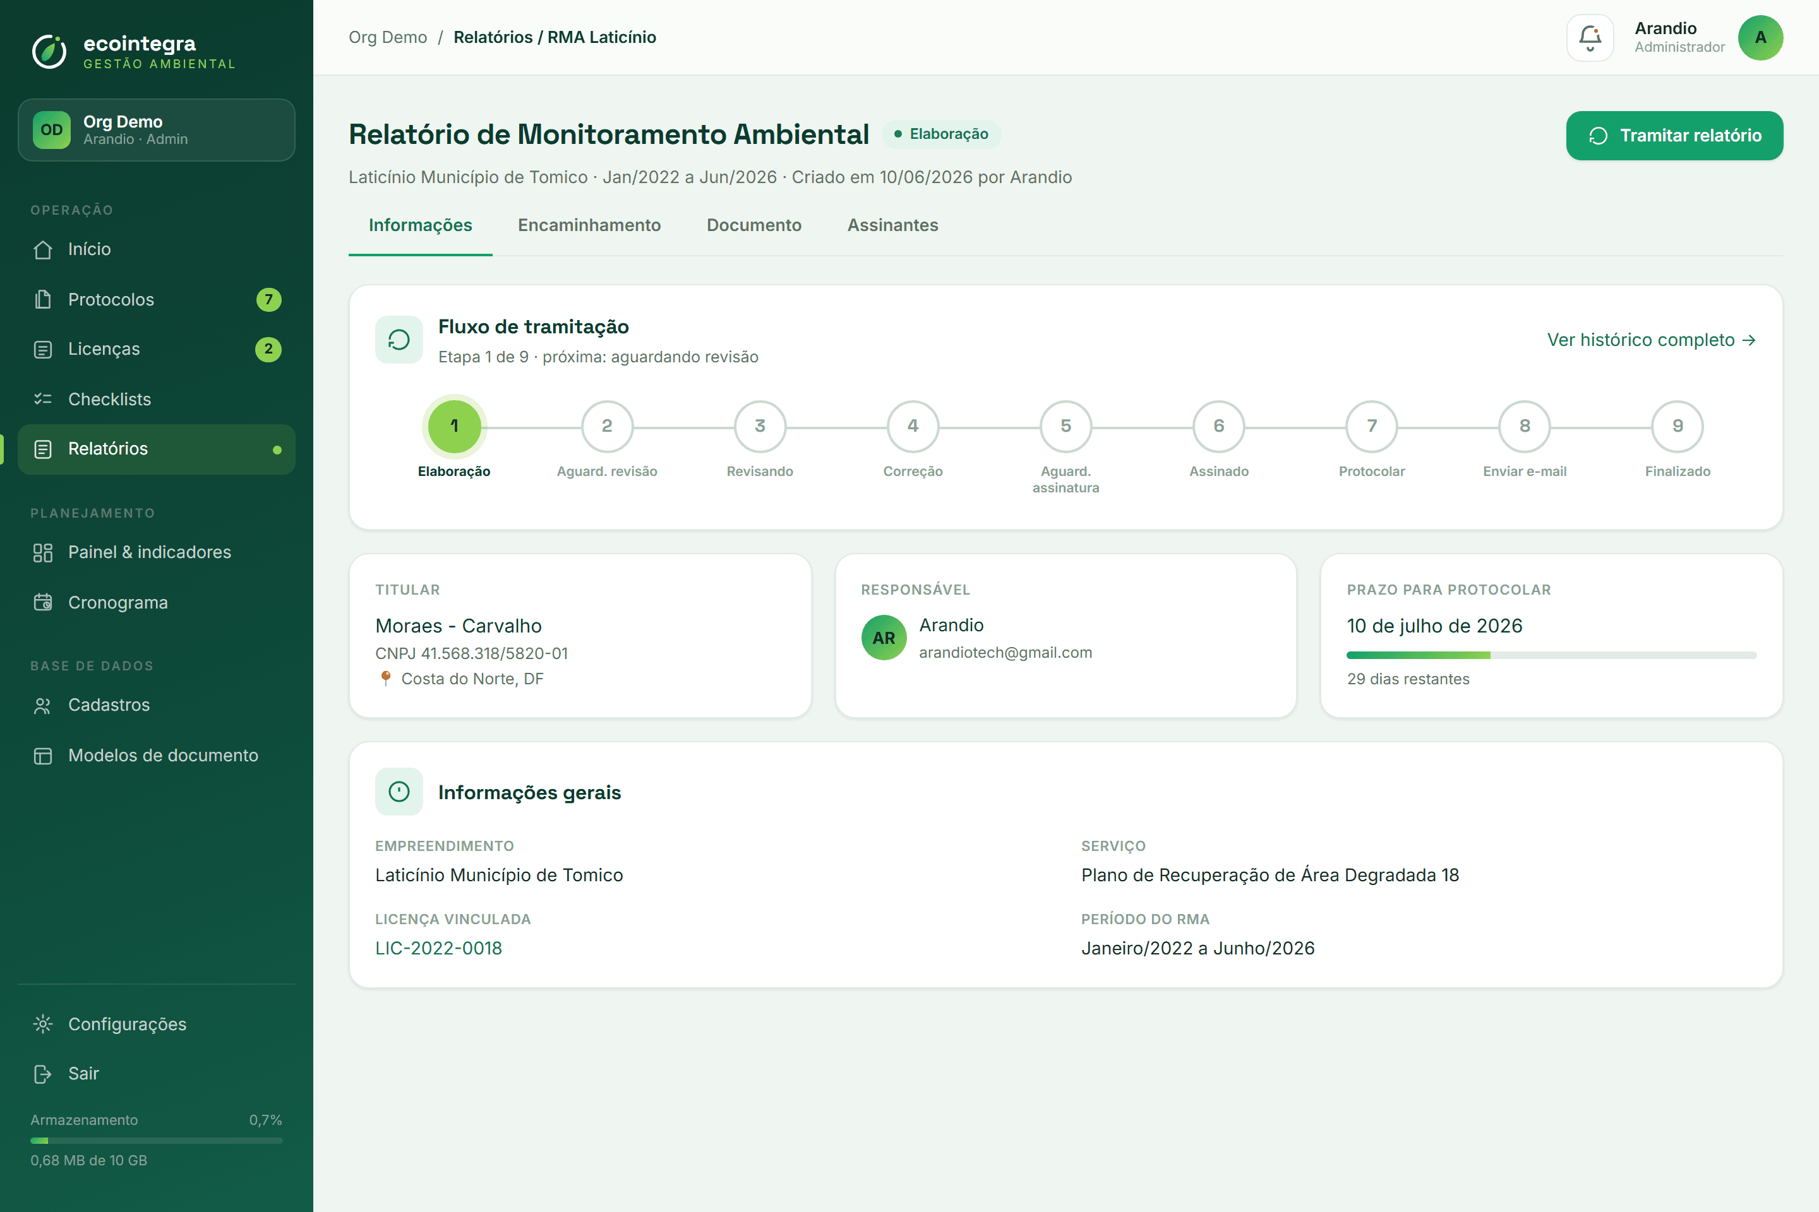Click the Licenças badge showing 2
Image resolution: width=1819 pixels, height=1212 pixels.
click(x=268, y=349)
